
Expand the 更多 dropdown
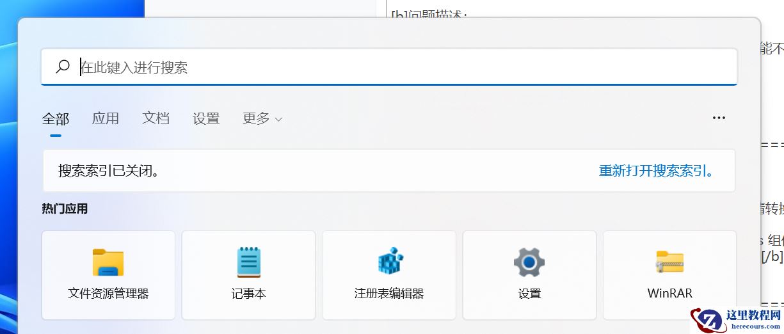pos(262,118)
